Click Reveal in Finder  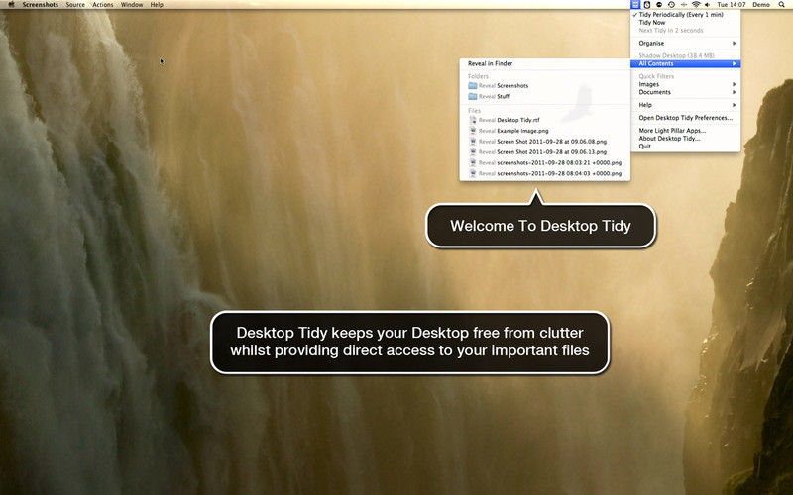click(491, 65)
